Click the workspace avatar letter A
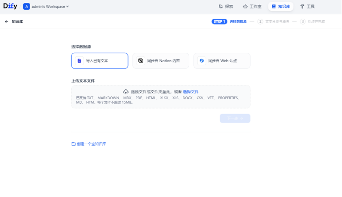 click(x=26, y=6)
